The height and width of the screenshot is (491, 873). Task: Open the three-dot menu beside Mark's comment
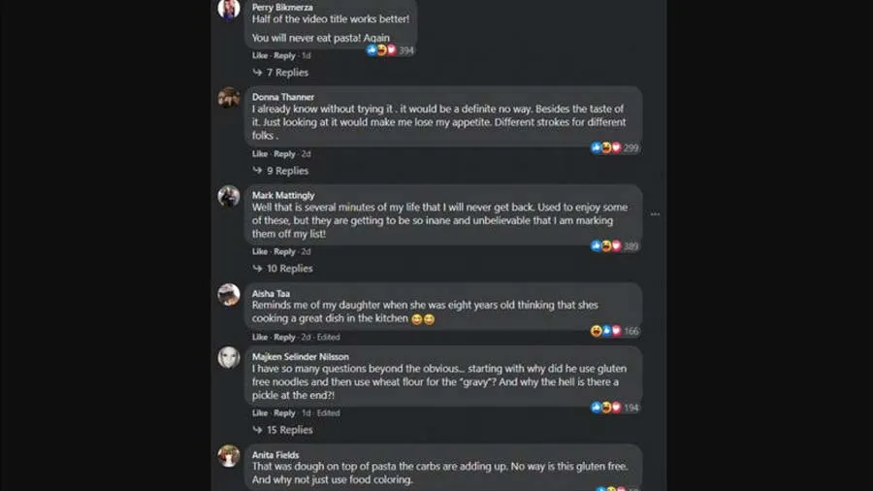(x=655, y=214)
